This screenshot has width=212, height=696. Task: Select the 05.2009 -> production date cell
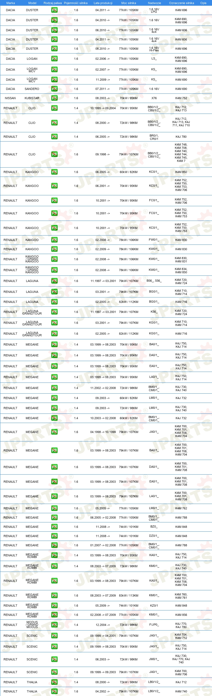pyautogui.click(x=103, y=606)
